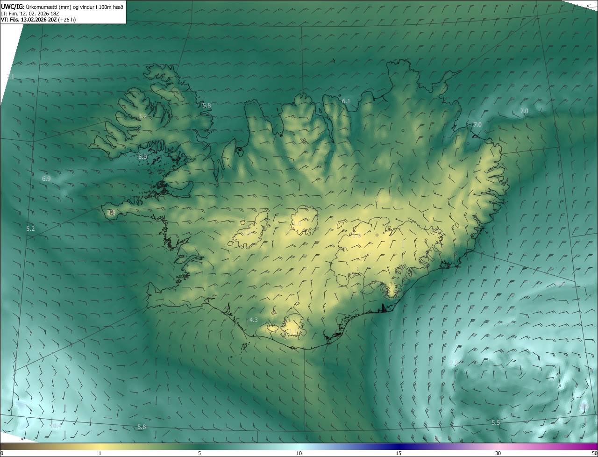
Task: Click the 3.2 value label over the Westfjords
Action: [143, 116]
